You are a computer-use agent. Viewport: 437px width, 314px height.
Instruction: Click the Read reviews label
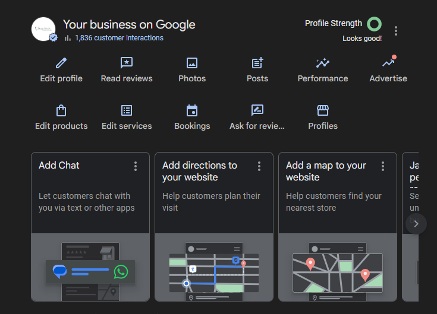click(x=127, y=78)
